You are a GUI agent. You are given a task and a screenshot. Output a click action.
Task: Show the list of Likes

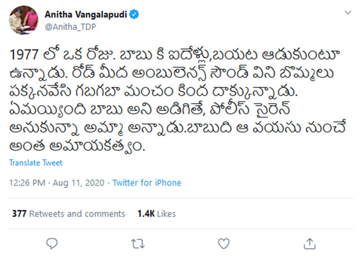167,214
